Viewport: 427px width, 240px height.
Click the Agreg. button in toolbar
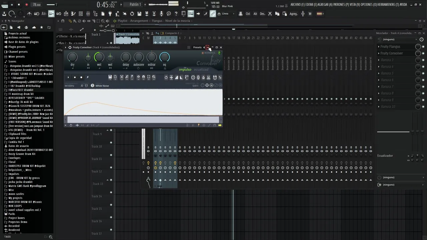[294, 14]
